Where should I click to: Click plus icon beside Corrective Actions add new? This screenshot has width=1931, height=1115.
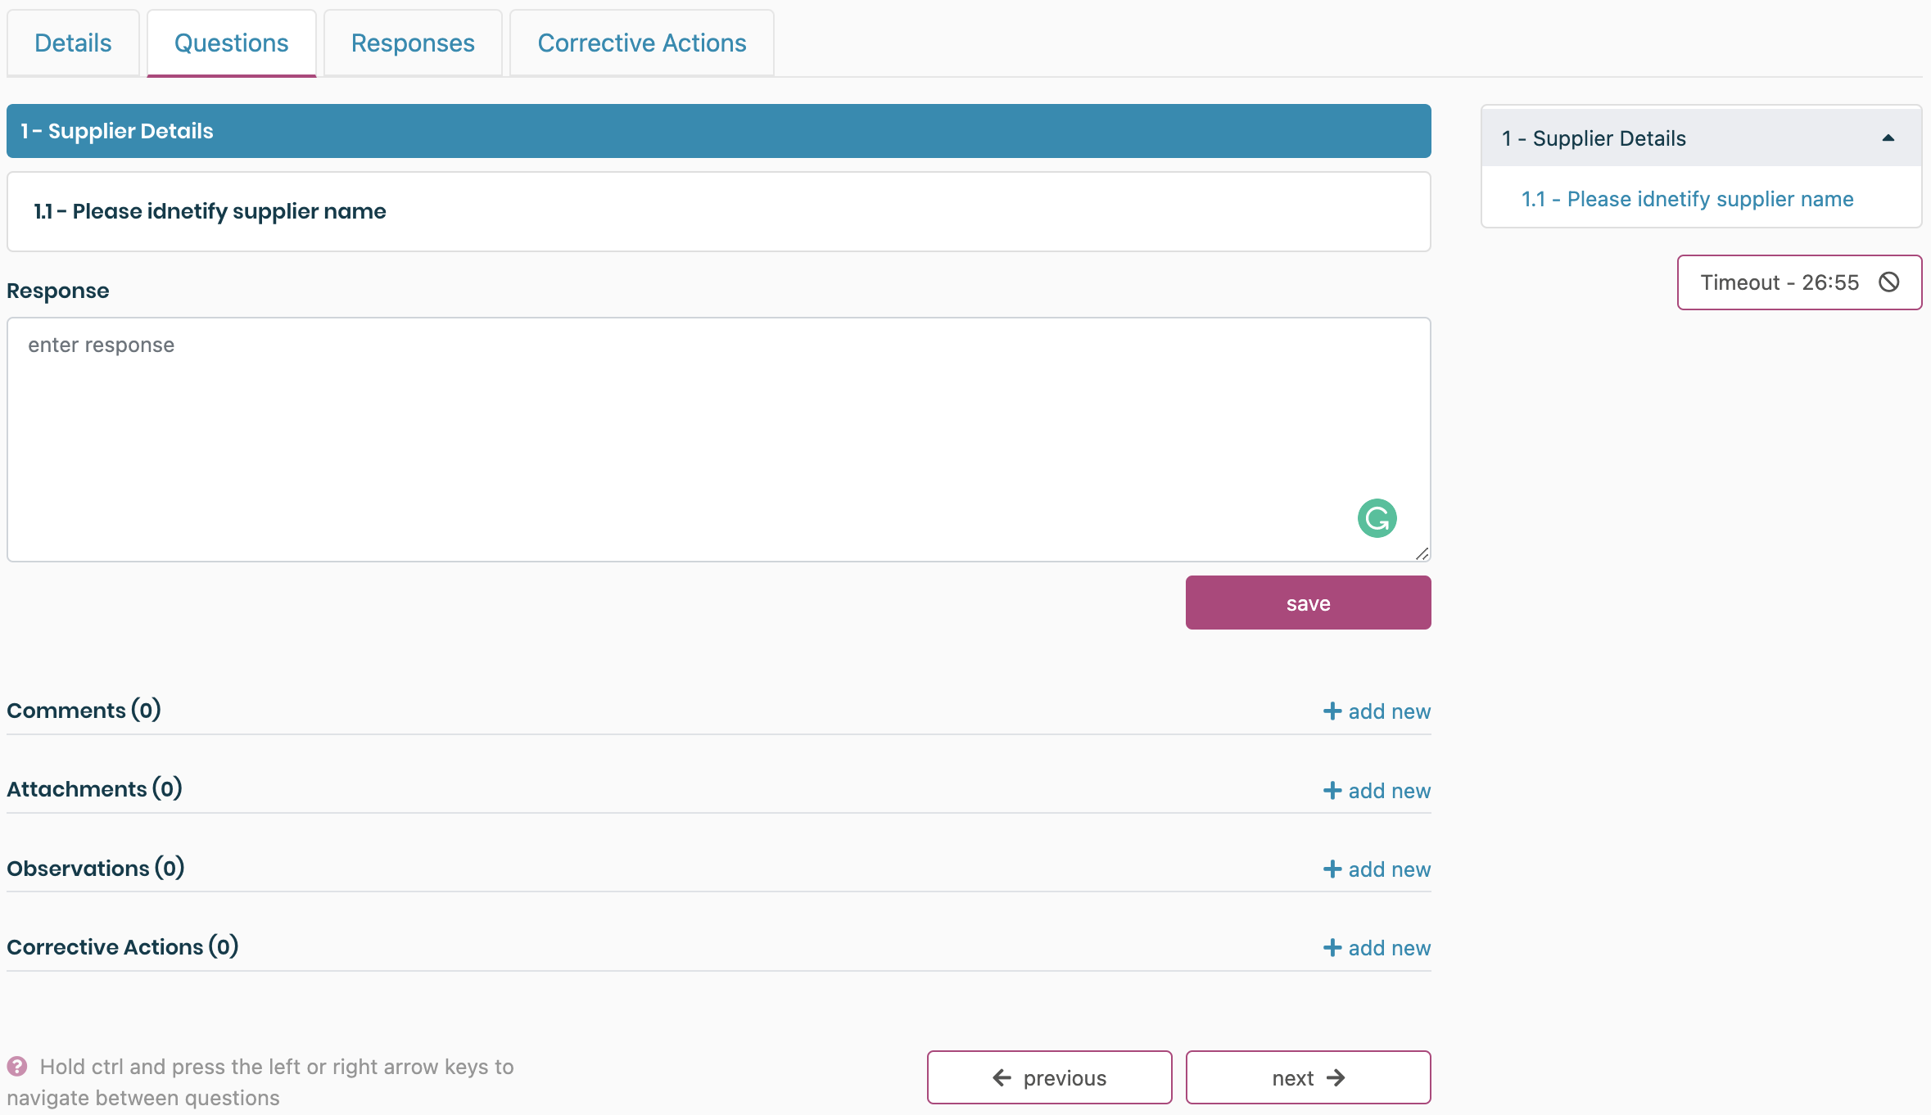(x=1332, y=948)
